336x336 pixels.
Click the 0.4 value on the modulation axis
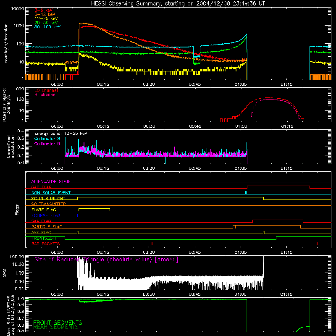pyautogui.click(x=21, y=131)
